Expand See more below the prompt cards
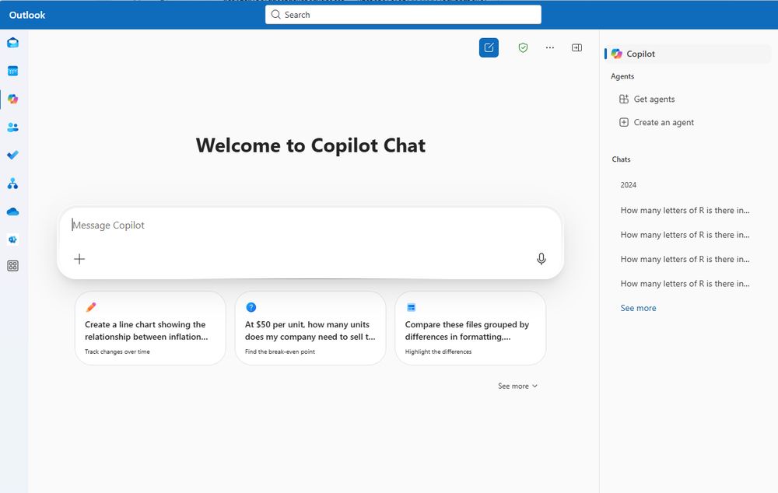This screenshot has height=493, width=778. point(517,386)
